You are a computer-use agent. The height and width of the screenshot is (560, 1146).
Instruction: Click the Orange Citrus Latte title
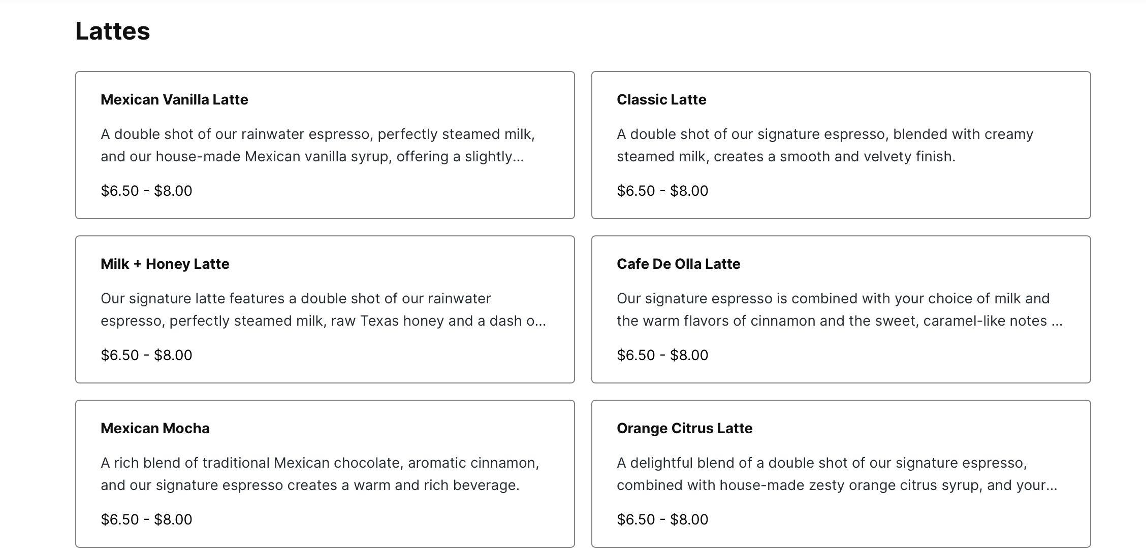click(x=685, y=428)
